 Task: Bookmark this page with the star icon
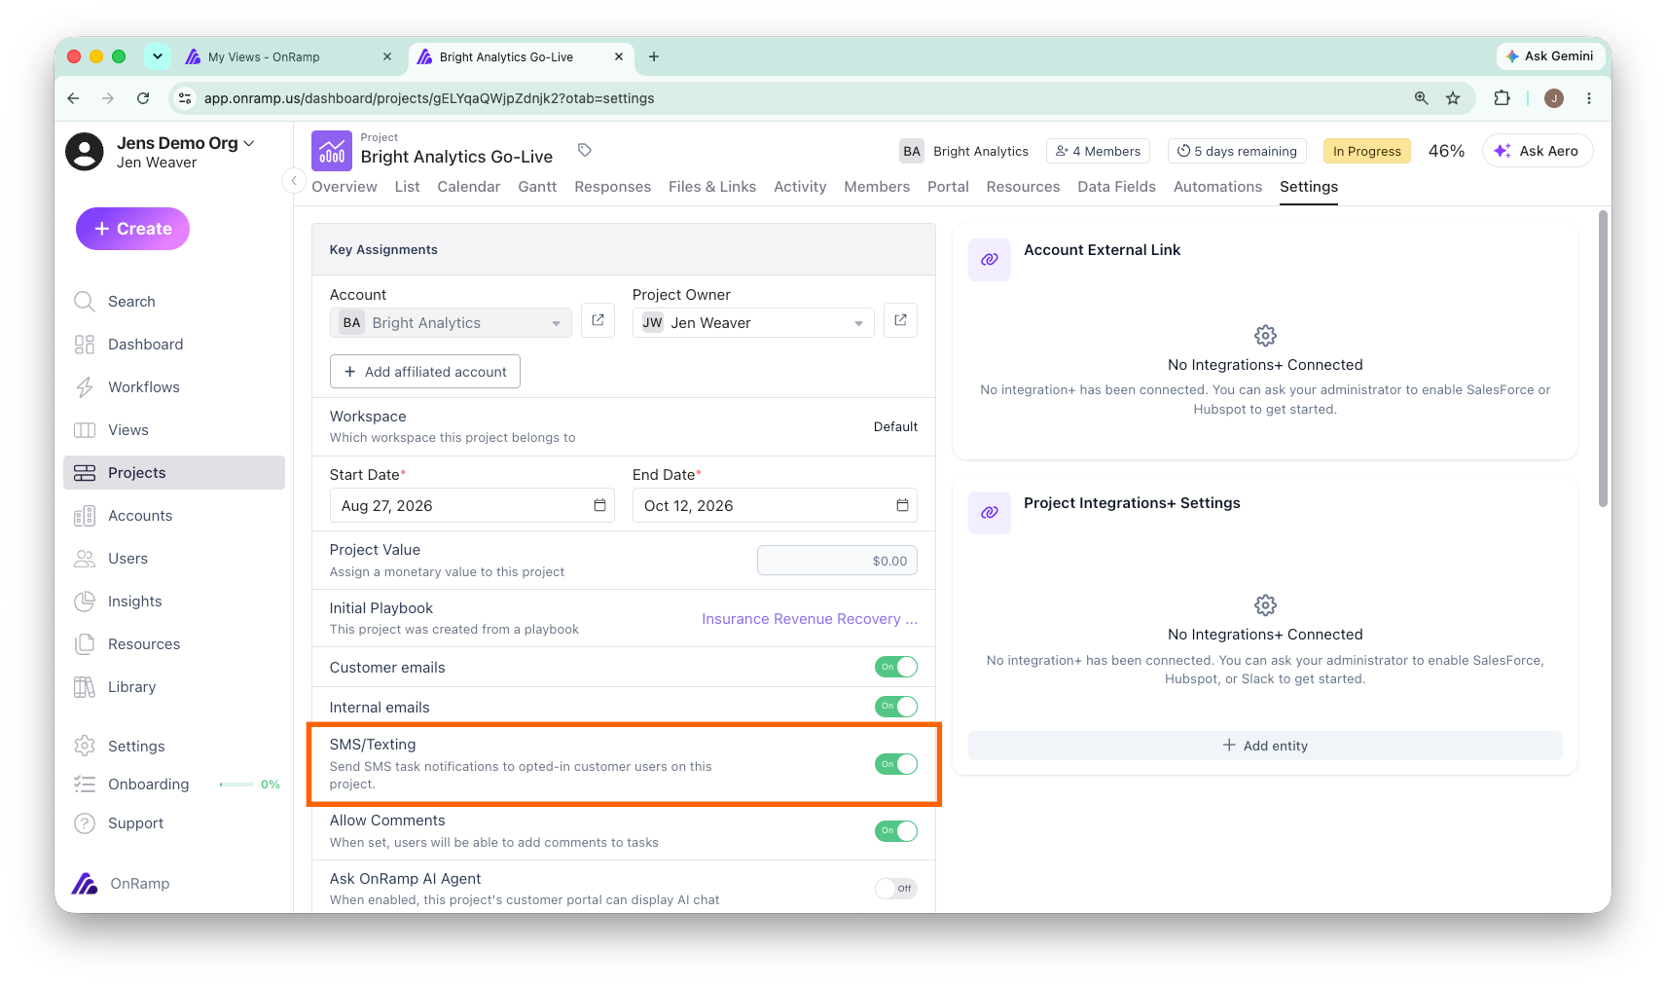(1453, 98)
